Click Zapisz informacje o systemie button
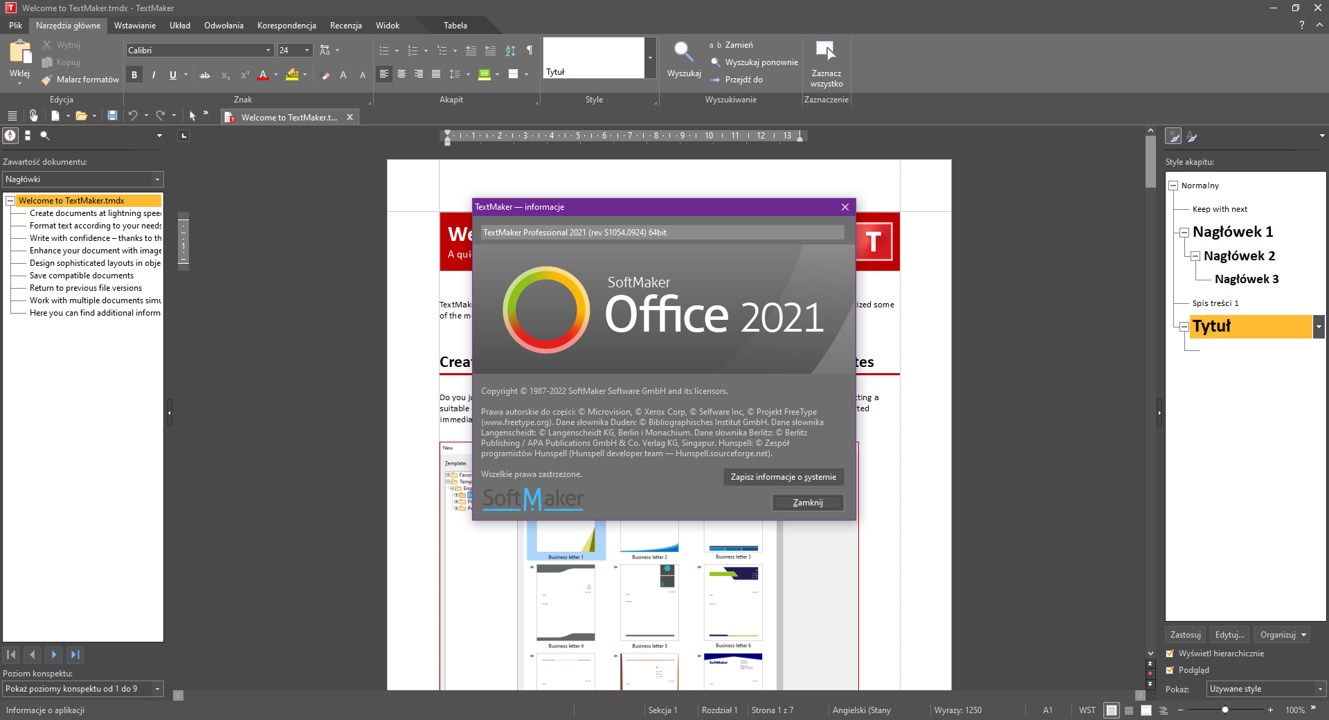This screenshot has height=720, width=1329. coord(784,477)
